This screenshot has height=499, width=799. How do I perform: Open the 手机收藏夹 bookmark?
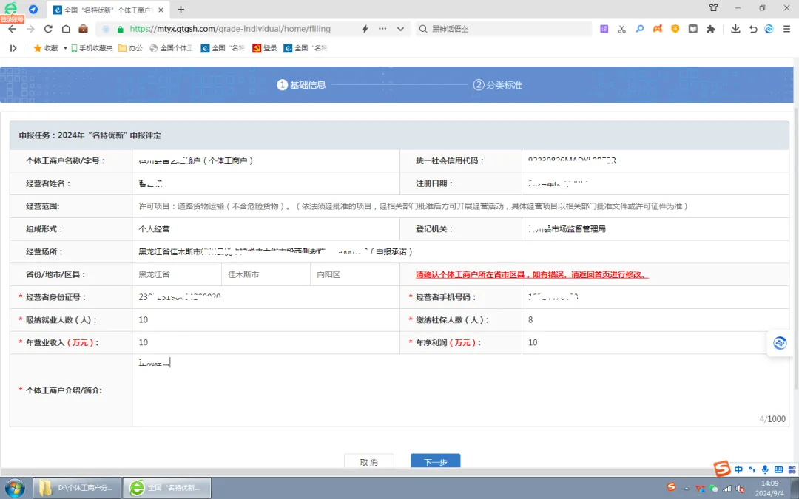92,48
